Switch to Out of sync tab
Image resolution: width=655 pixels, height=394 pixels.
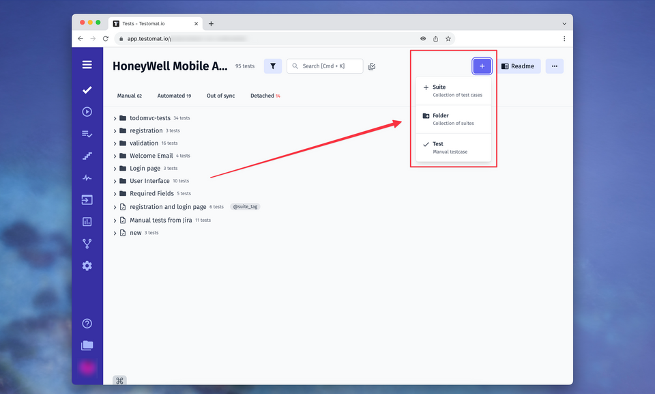coord(220,96)
